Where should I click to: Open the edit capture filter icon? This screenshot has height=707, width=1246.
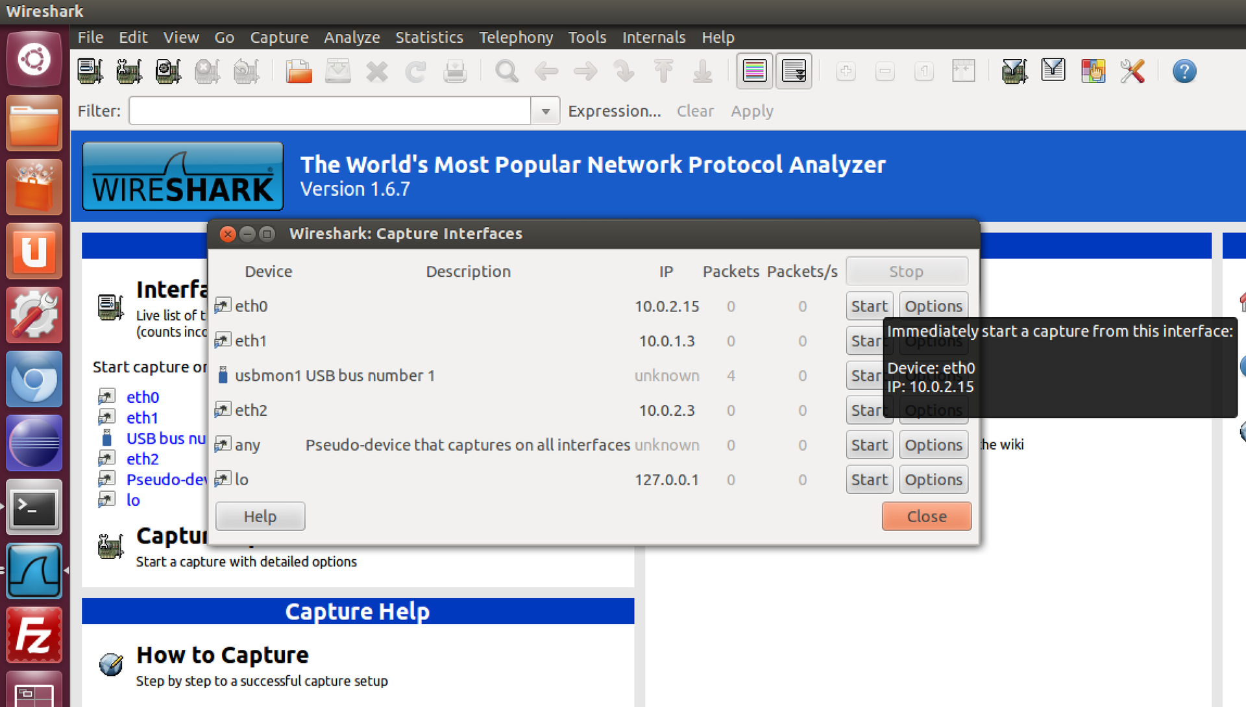point(1015,71)
